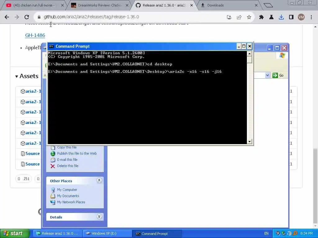Click the 251 reaction button
318x238 pixels.
[24, 179]
